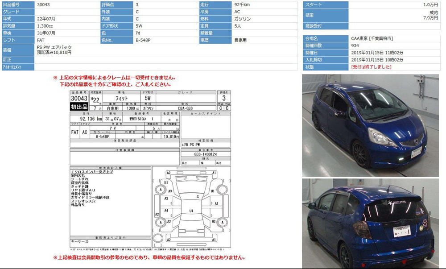Select the 92千km mileage value
The height and width of the screenshot is (269, 446).
tap(242, 4)
